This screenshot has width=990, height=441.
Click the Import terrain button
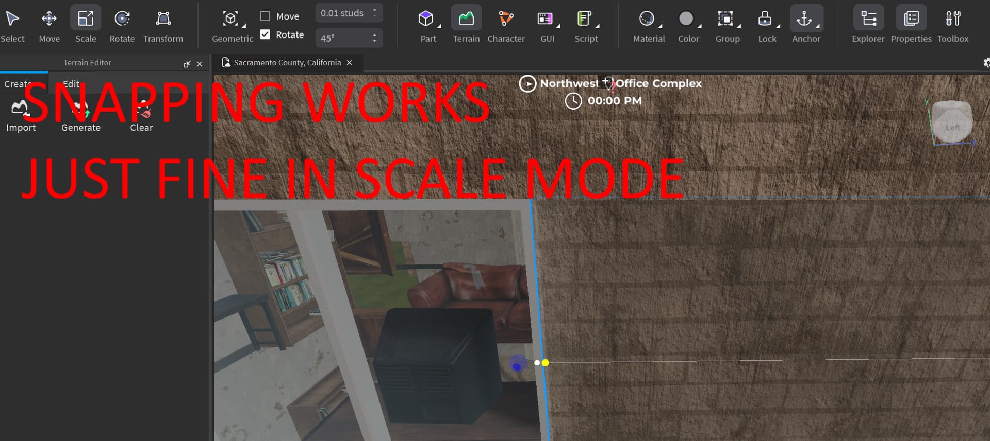21,117
